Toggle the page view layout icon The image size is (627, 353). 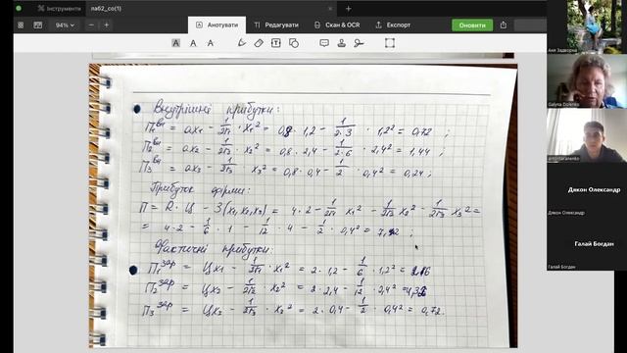[x=38, y=25]
